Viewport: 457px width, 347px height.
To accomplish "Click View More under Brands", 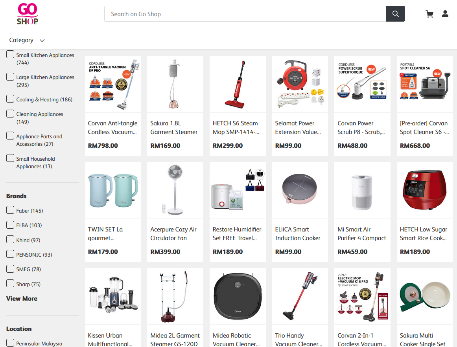I will coord(22,299).
